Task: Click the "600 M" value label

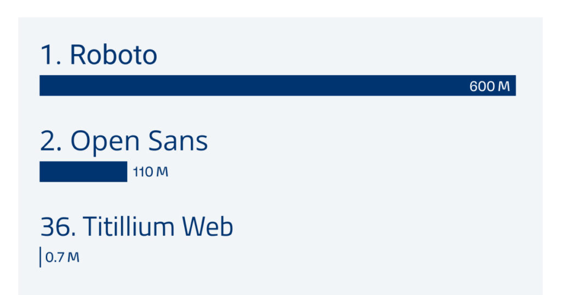Action: point(489,86)
